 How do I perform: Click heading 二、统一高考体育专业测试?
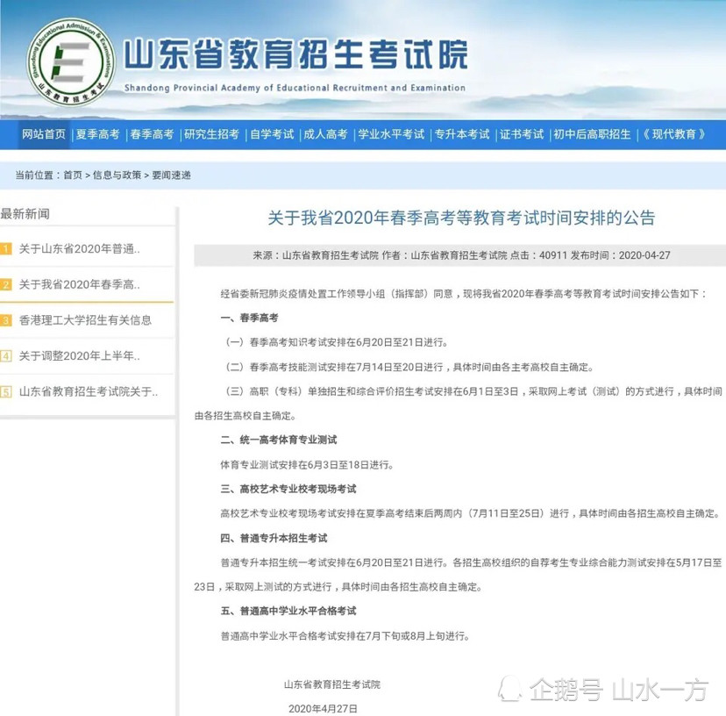279,440
